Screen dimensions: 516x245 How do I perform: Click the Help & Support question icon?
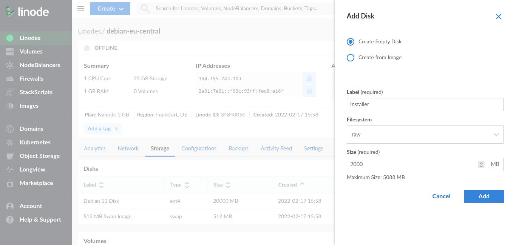tap(10, 220)
